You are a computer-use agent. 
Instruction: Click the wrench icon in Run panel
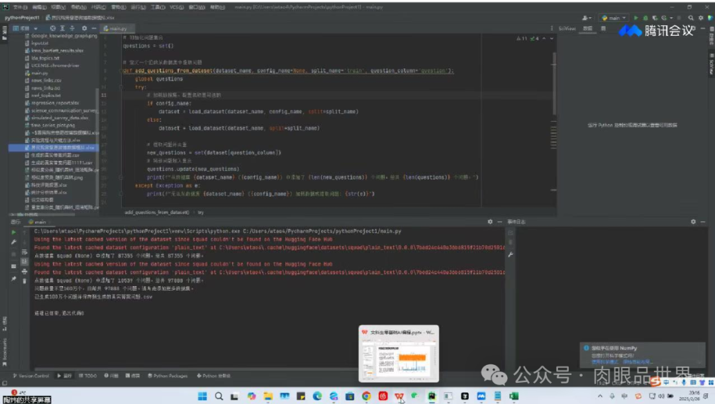tap(14, 242)
